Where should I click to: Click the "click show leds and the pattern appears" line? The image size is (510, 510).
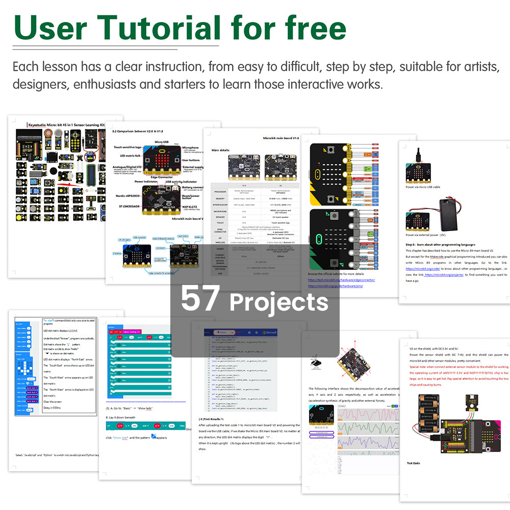[x=137, y=438]
